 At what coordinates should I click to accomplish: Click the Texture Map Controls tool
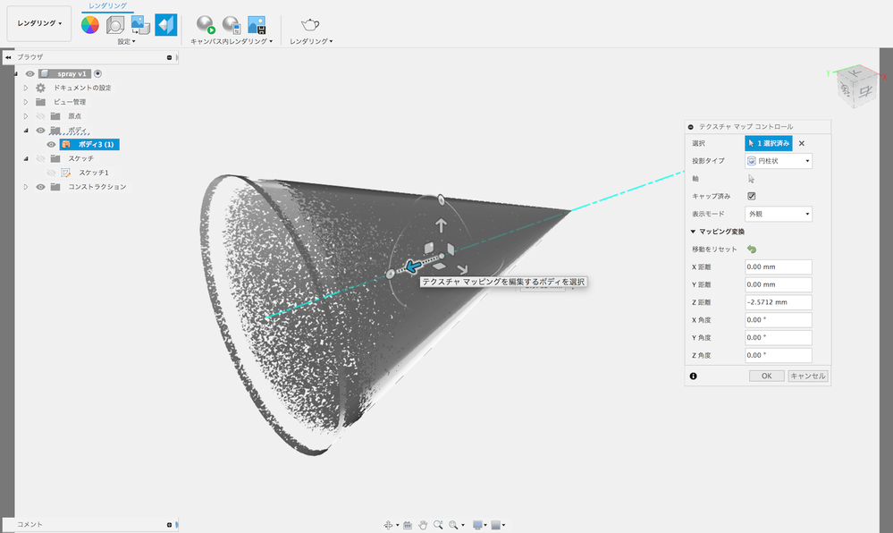[165, 24]
